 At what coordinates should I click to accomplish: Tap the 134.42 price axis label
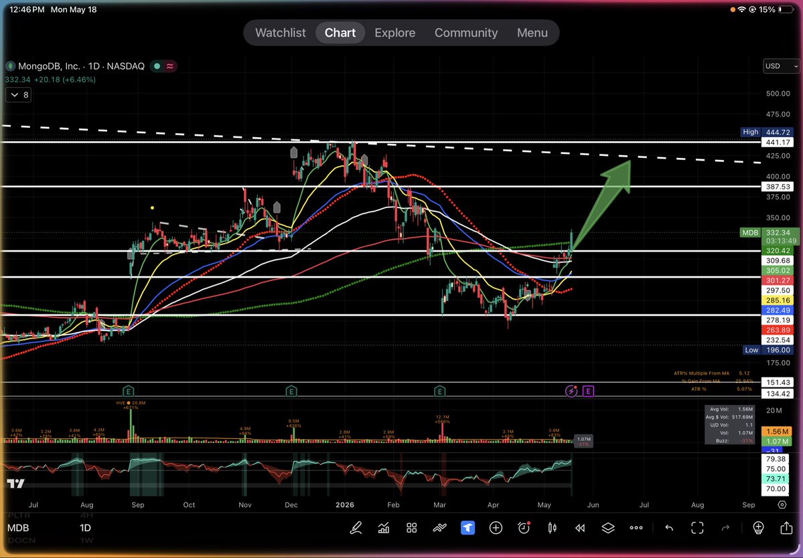(x=777, y=394)
